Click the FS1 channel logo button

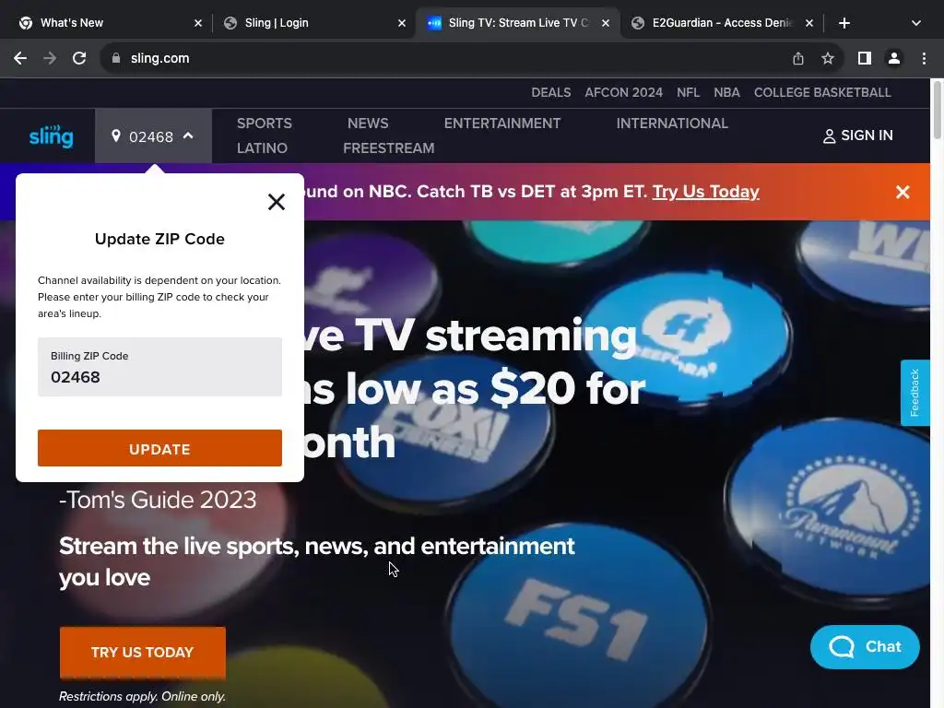[578, 617]
